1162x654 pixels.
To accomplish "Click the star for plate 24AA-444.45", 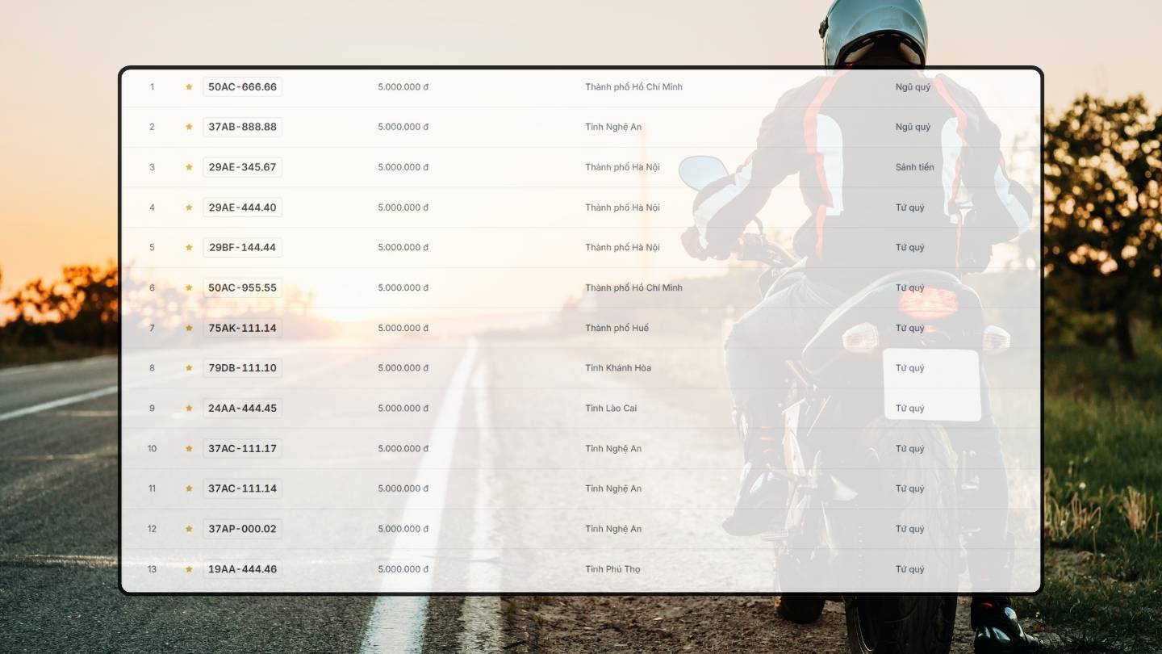I will tap(189, 409).
